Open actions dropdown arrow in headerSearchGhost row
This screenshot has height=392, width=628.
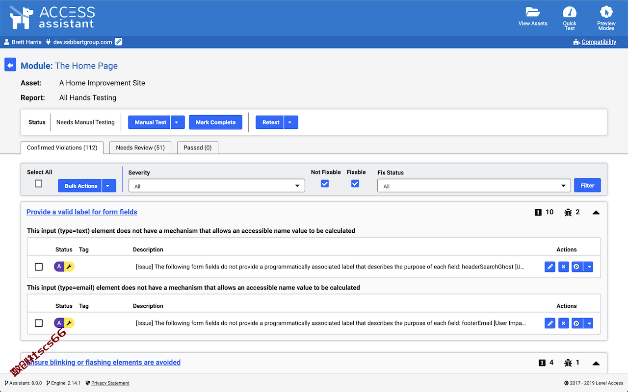588,267
